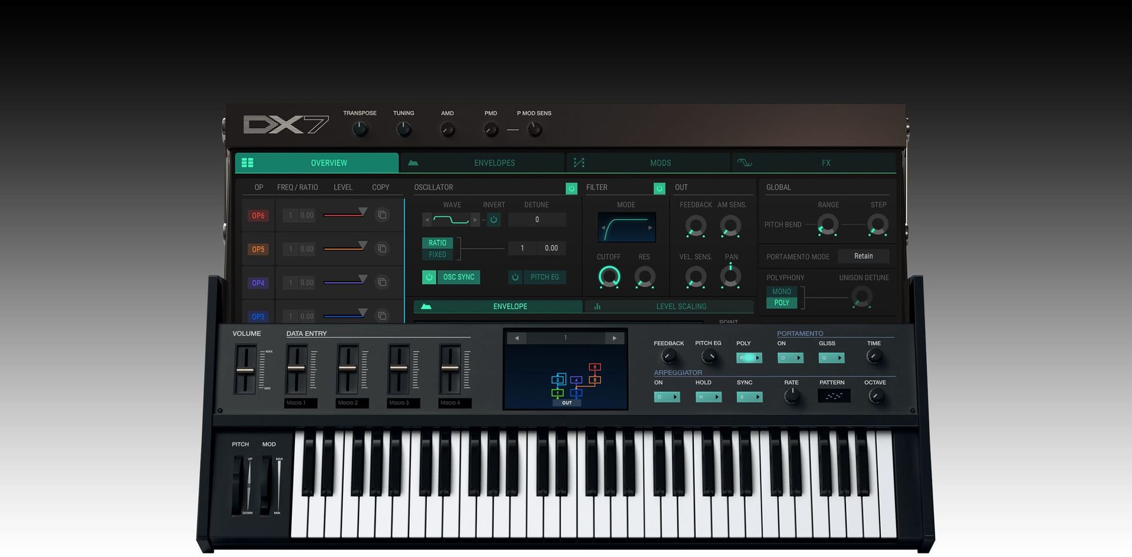Click the OP6 level slider
Image resolution: width=1132 pixels, height=557 pixels.
tap(345, 215)
